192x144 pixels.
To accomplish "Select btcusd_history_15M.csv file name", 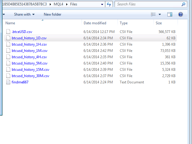I will [31, 70].
